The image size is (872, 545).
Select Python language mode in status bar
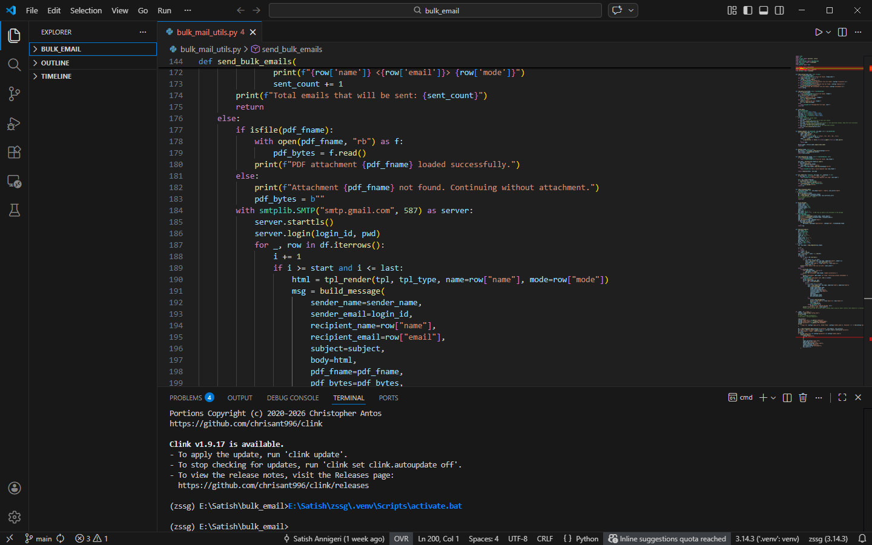click(x=587, y=538)
